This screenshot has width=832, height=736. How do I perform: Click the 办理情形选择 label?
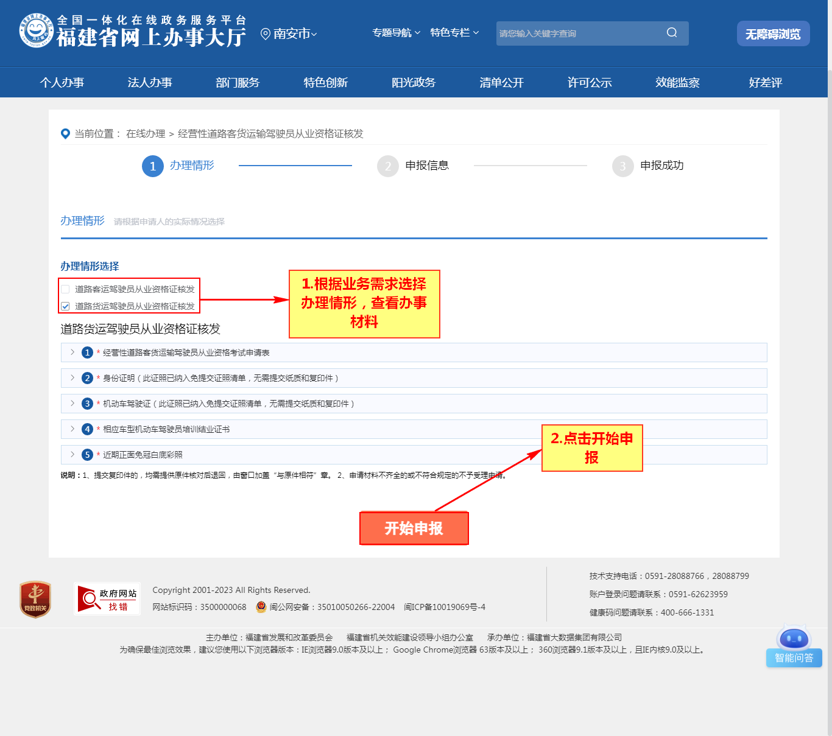click(x=90, y=266)
